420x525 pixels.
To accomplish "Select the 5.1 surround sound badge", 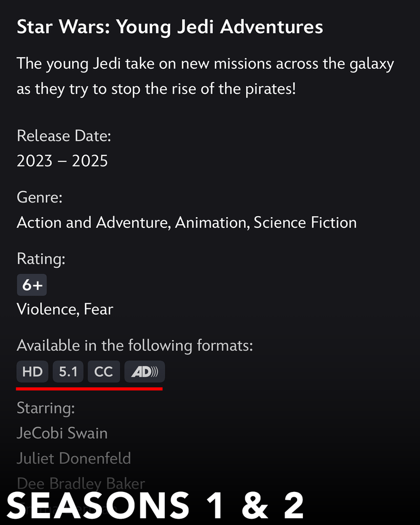I will (68, 372).
